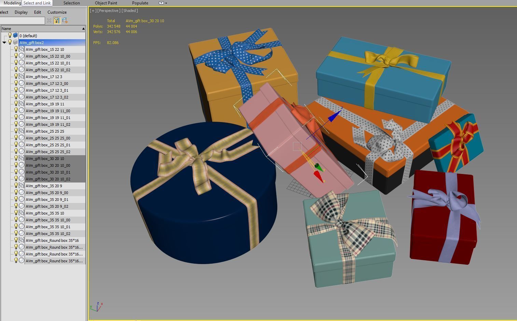
Task: Select AVm_gift box_30 20 10_02 in the list
Action: coord(55,179)
